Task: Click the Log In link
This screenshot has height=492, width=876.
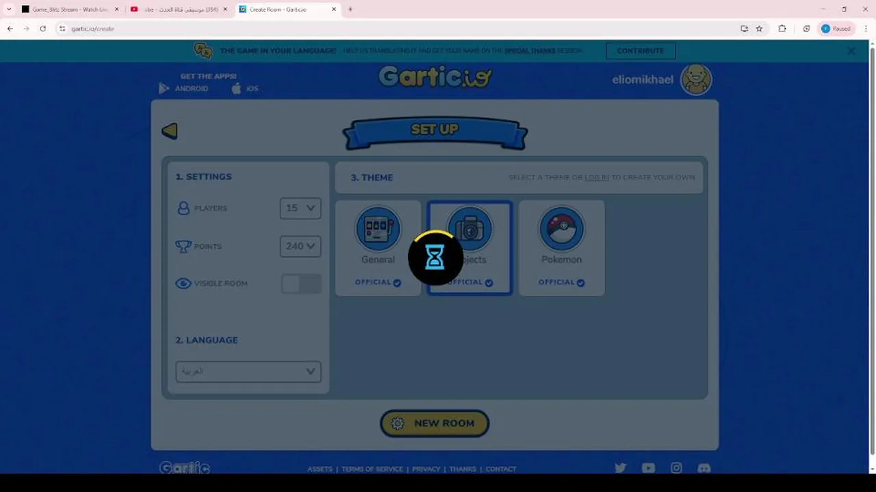Action: 597,177
